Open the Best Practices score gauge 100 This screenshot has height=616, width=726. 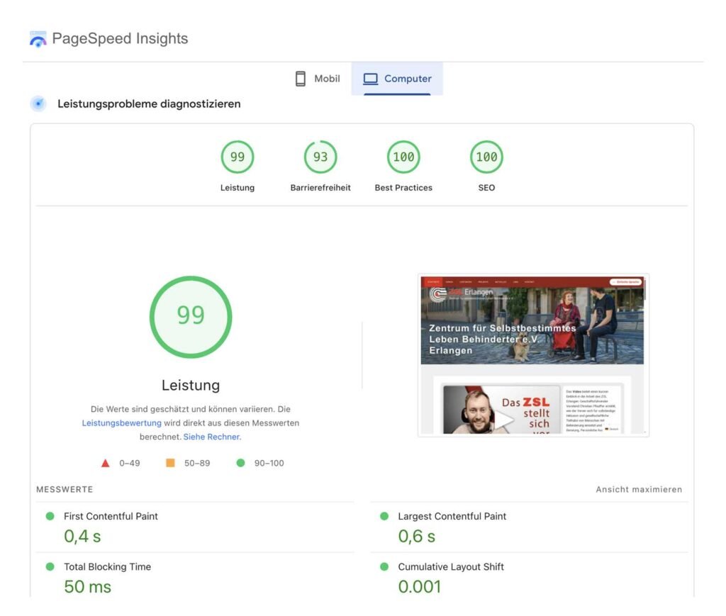403,157
